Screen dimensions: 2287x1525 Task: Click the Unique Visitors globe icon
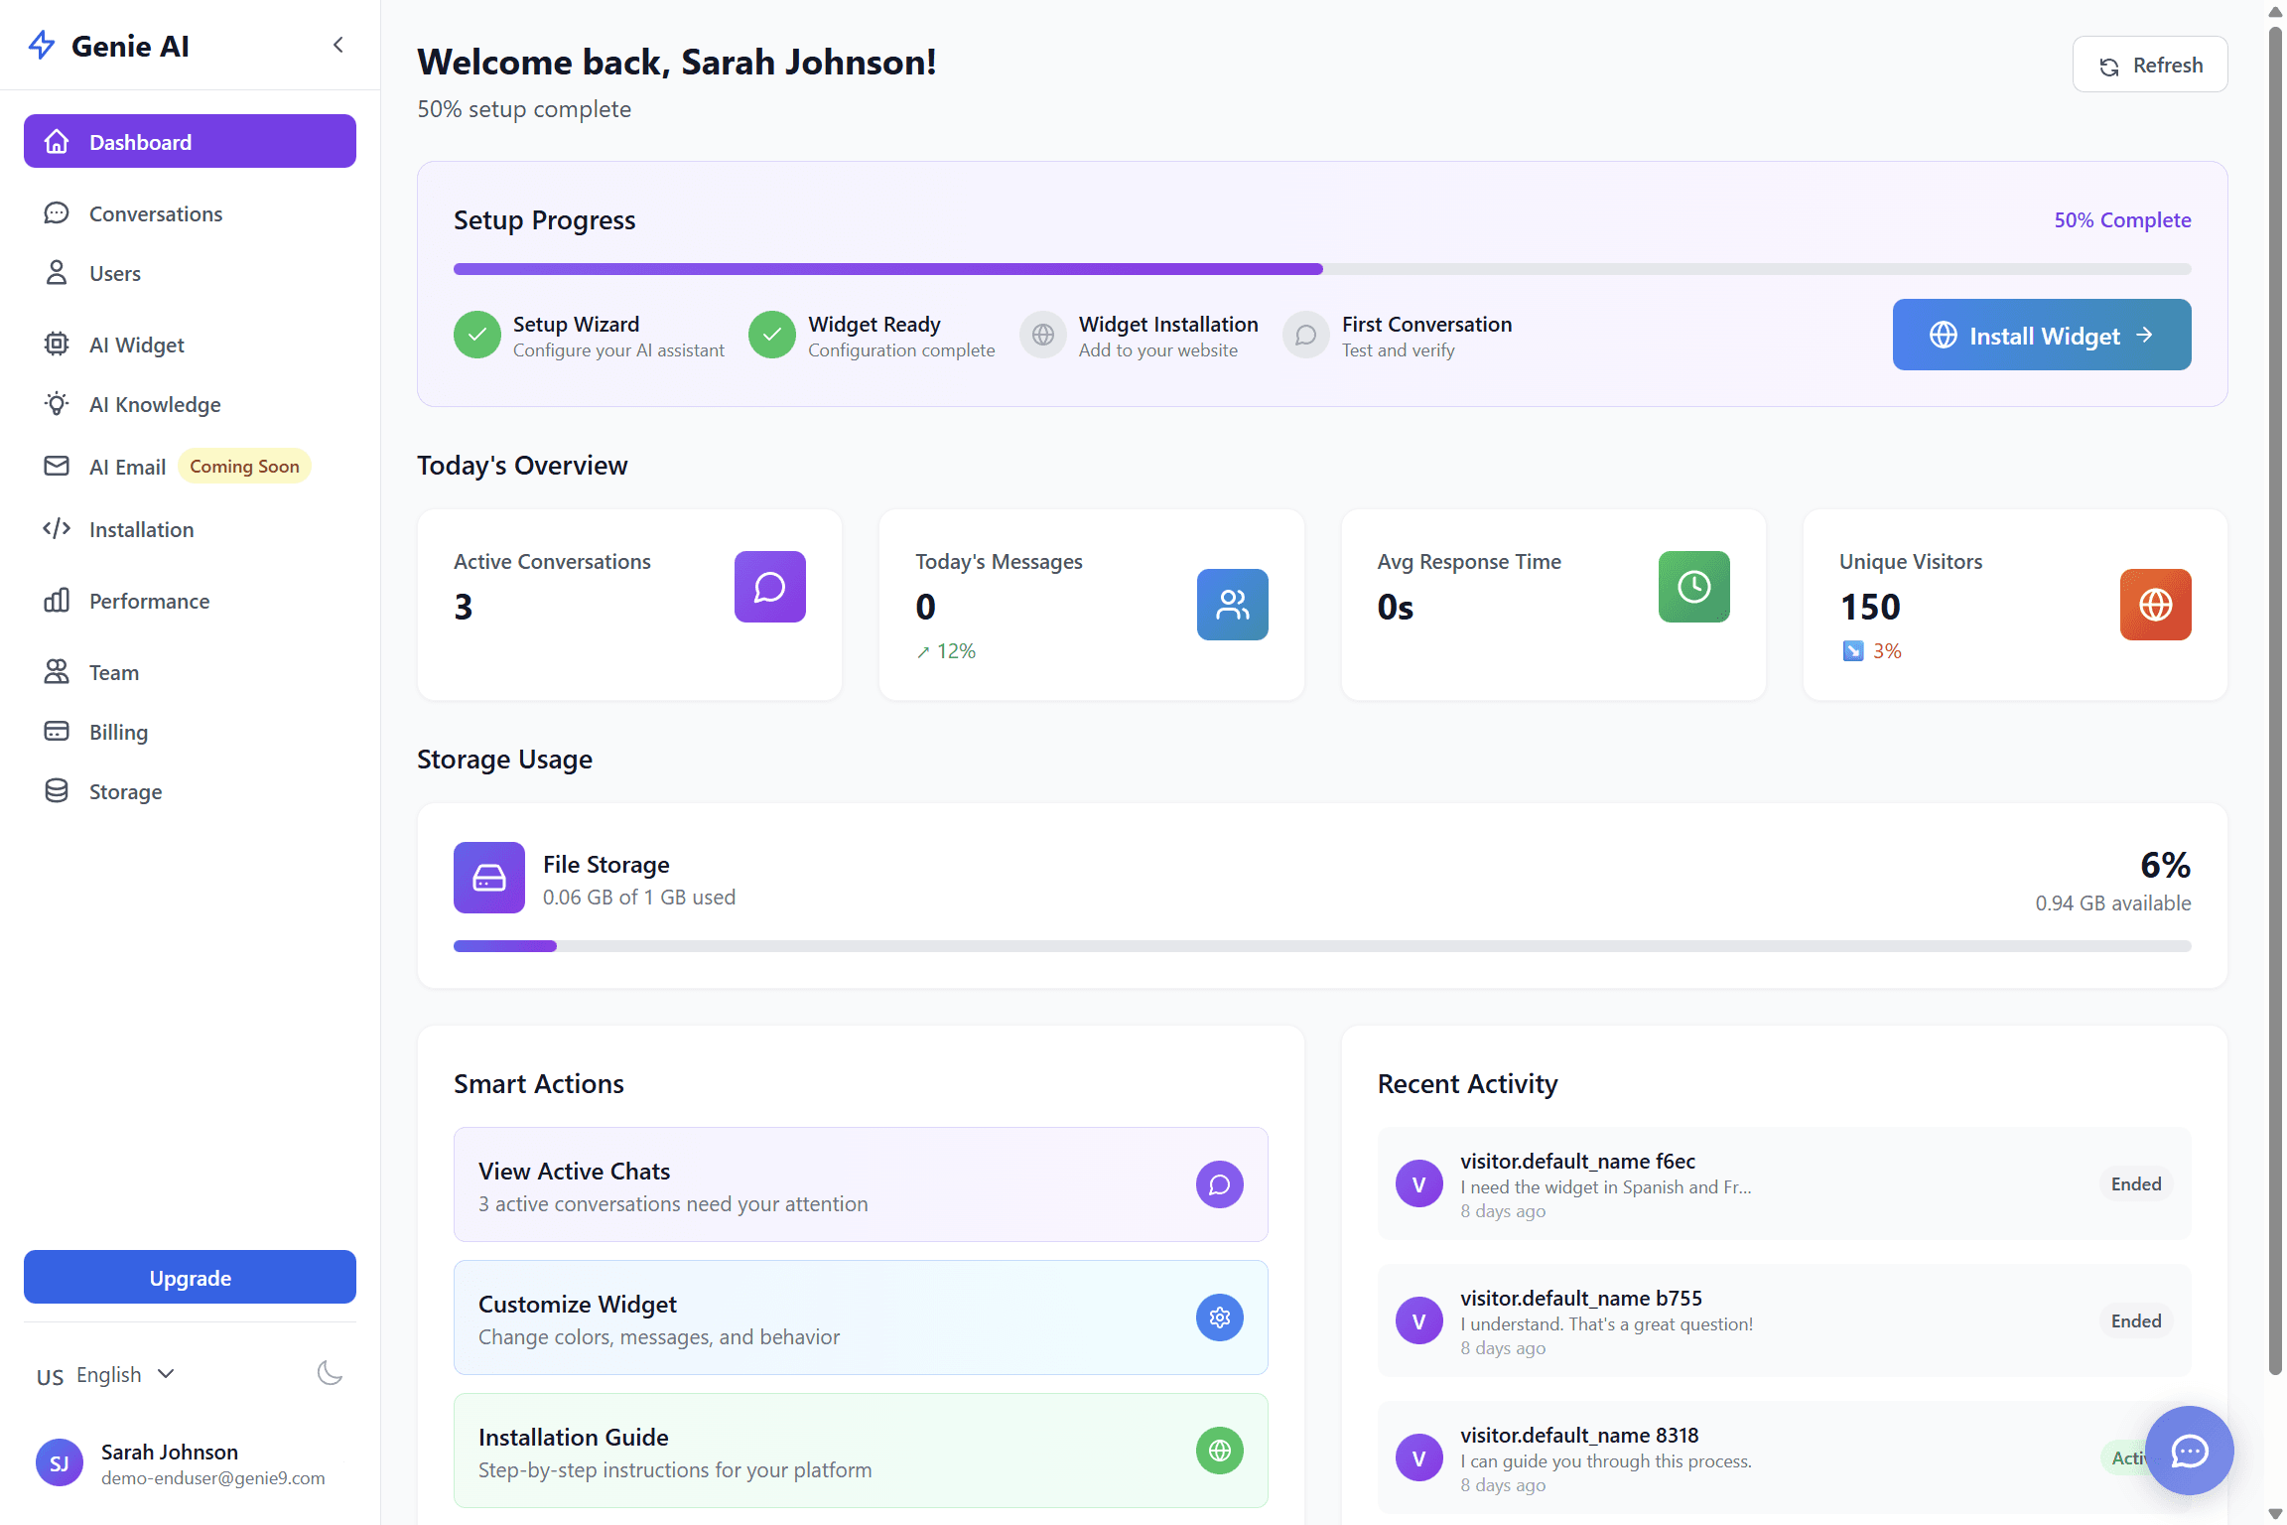tap(2155, 605)
